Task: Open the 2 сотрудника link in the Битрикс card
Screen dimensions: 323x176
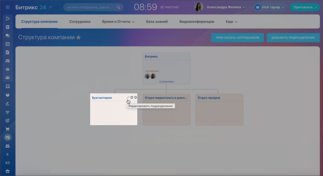Action: click(166, 82)
